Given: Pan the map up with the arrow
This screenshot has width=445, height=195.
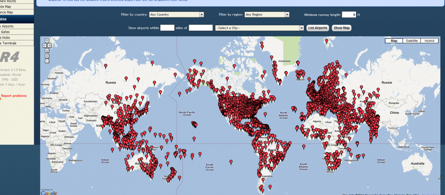Looking at the screenshot, I should point(47,41).
